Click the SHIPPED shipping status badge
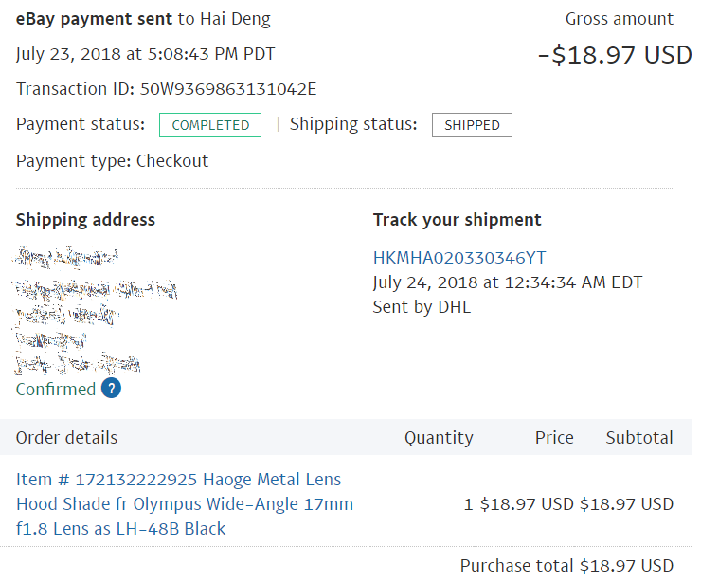701x583 pixels. point(472,125)
